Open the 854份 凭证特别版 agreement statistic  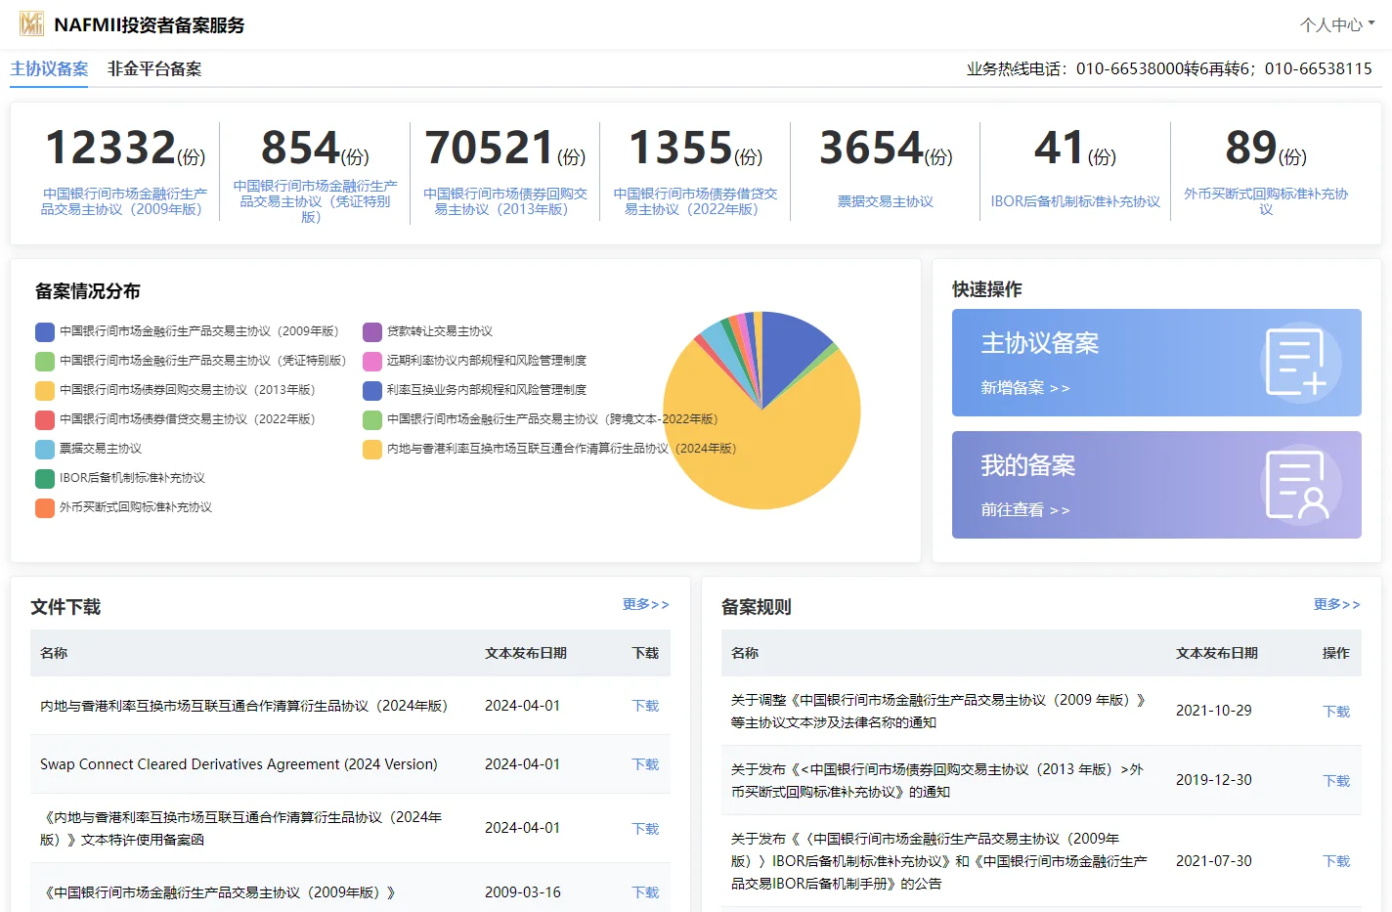(x=315, y=172)
